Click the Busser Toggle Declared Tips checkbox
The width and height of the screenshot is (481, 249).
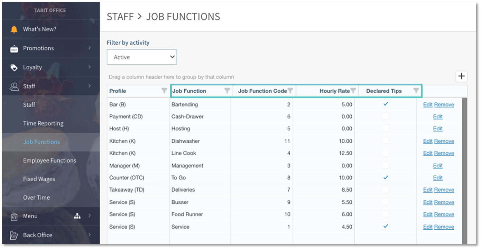pos(386,202)
